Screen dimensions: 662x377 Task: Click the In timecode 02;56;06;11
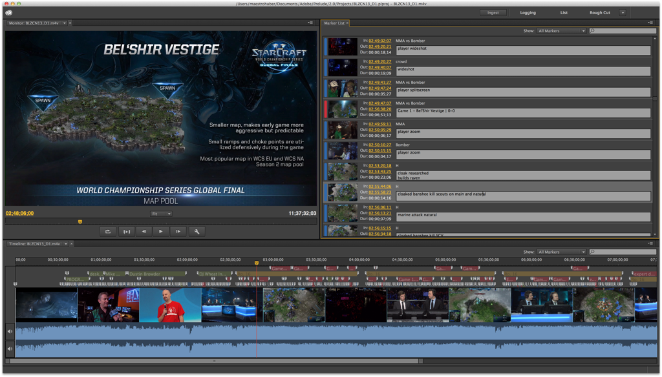click(379, 207)
